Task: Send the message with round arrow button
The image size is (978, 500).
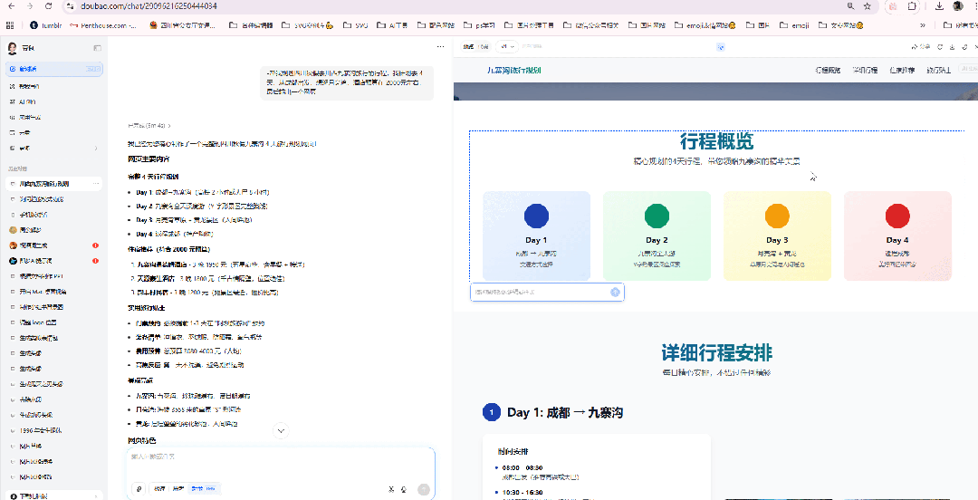Action: point(424,489)
